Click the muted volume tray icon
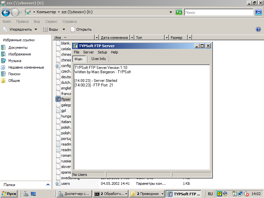The image size is (264, 198). (x=246, y=194)
